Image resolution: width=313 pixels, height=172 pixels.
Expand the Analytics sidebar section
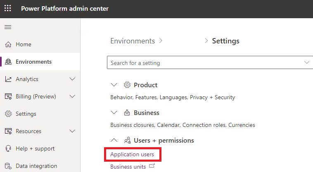point(72,79)
